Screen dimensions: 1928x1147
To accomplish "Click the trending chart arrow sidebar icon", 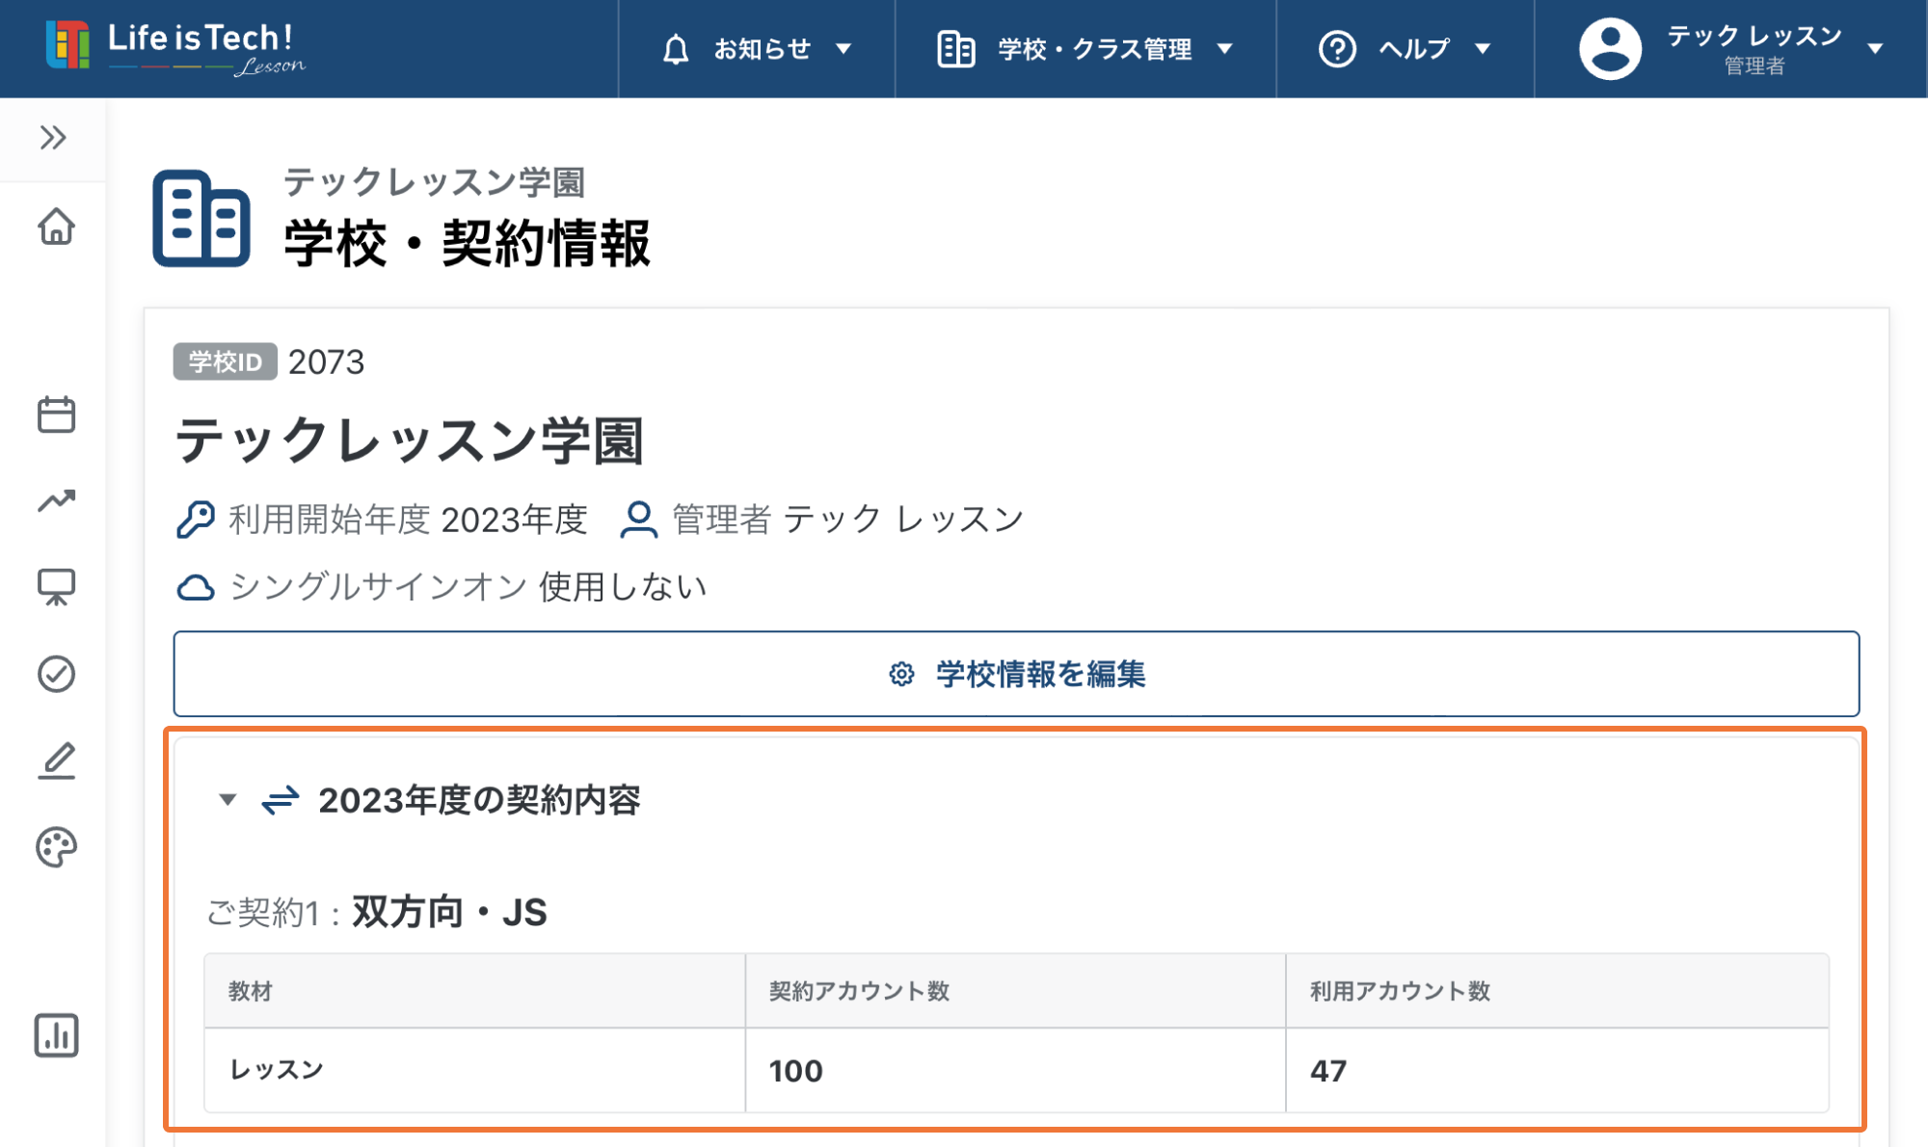I will 56,500.
